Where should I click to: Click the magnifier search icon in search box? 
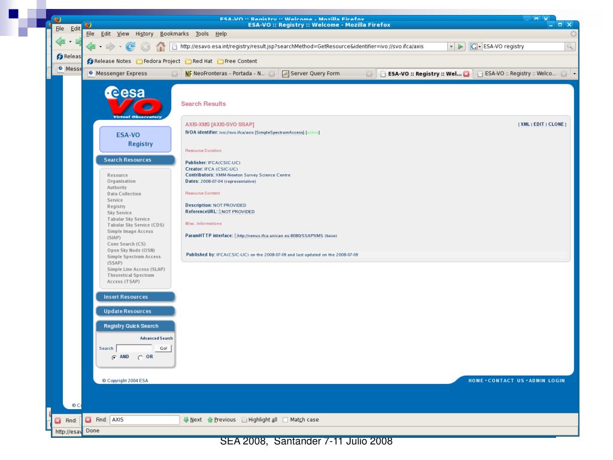click(570, 47)
